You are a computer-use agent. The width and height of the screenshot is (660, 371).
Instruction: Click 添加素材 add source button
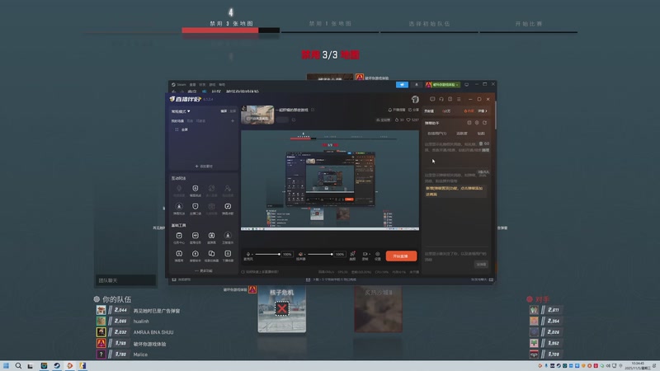point(204,167)
